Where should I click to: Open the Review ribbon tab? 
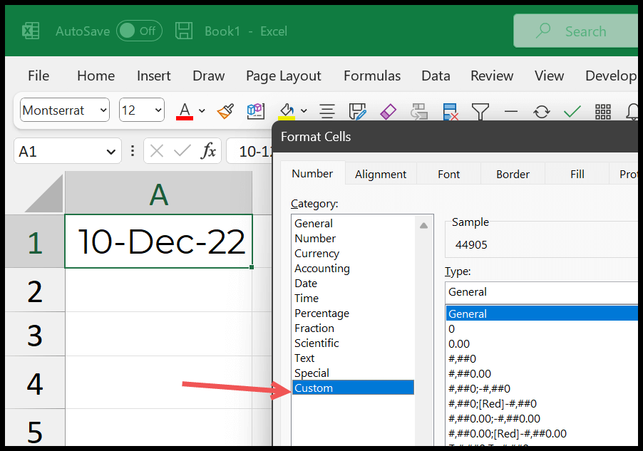click(492, 76)
